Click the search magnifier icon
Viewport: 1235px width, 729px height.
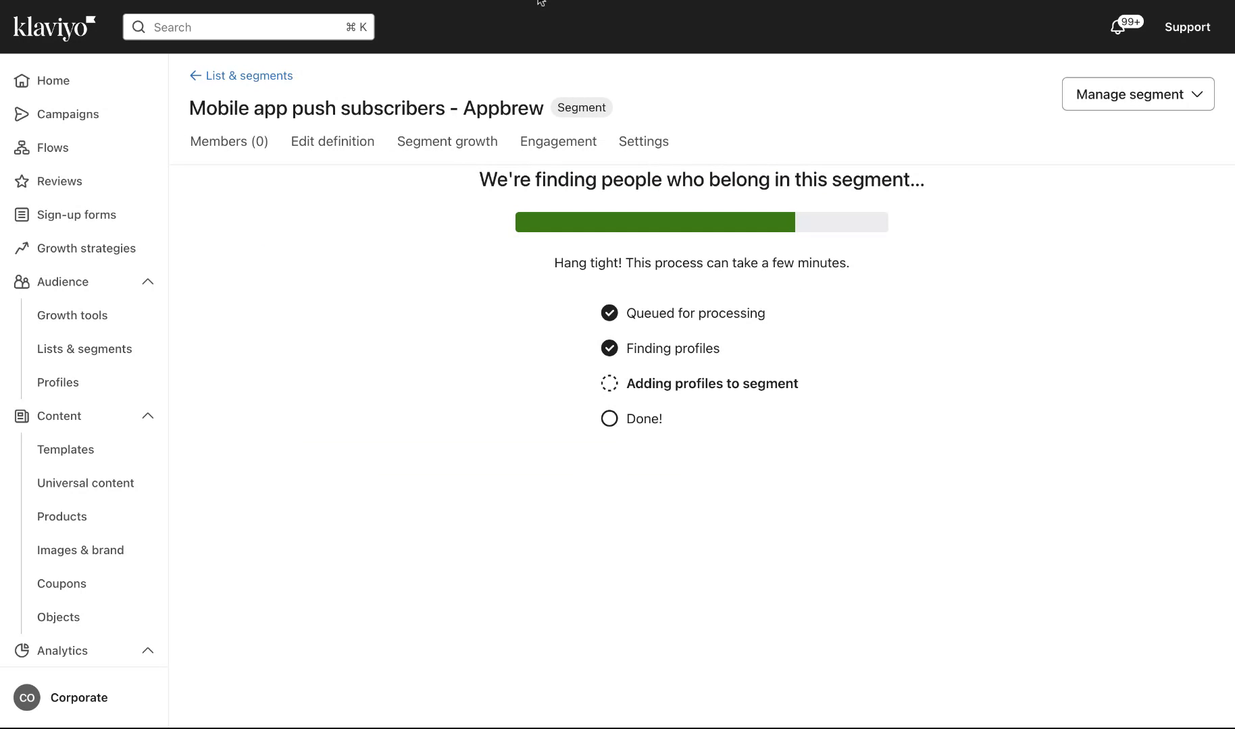pos(138,27)
